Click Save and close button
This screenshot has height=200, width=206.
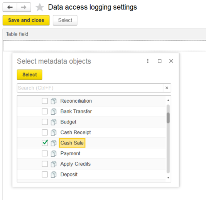coord(26,20)
